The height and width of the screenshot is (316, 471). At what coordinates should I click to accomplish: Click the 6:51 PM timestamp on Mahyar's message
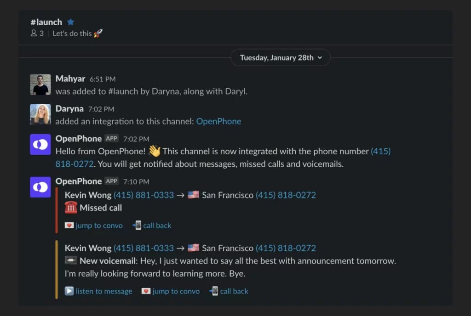103,79
